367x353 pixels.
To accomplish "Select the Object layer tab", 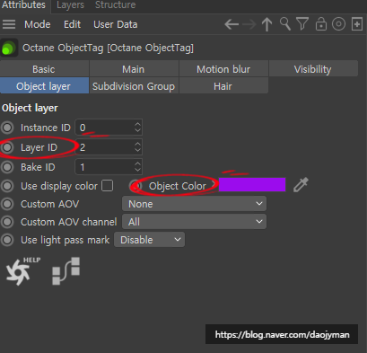I will [x=44, y=86].
